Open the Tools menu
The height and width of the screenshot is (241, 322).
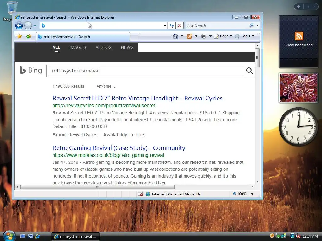pos(244,36)
